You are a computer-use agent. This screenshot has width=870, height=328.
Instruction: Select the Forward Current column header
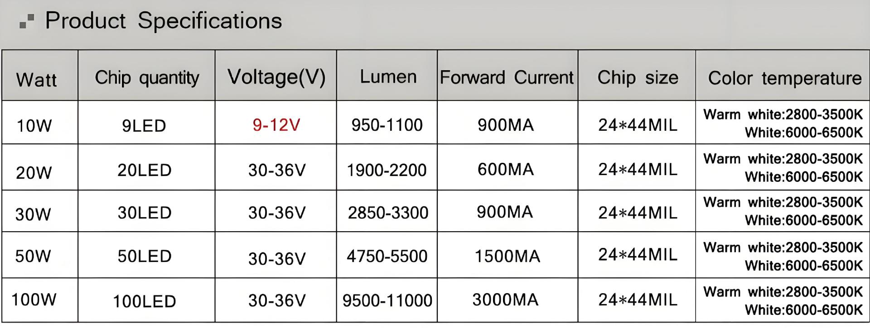coord(507,77)
